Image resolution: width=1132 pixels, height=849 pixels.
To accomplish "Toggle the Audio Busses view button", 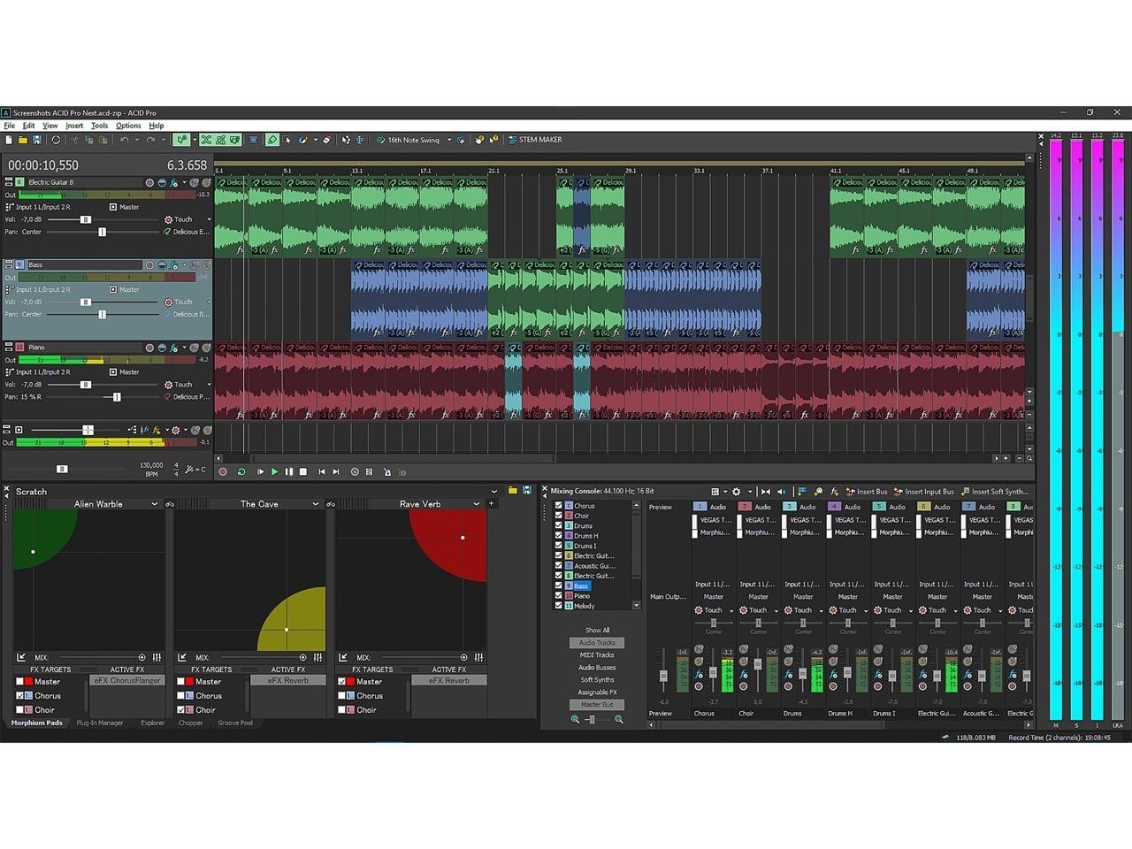I will (x=597, y=668).
